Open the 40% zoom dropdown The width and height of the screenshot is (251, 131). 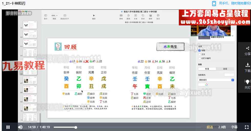[x=54, y=16]
